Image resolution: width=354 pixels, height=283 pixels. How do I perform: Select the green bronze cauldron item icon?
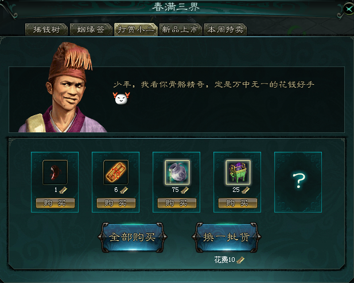(238, 172)
